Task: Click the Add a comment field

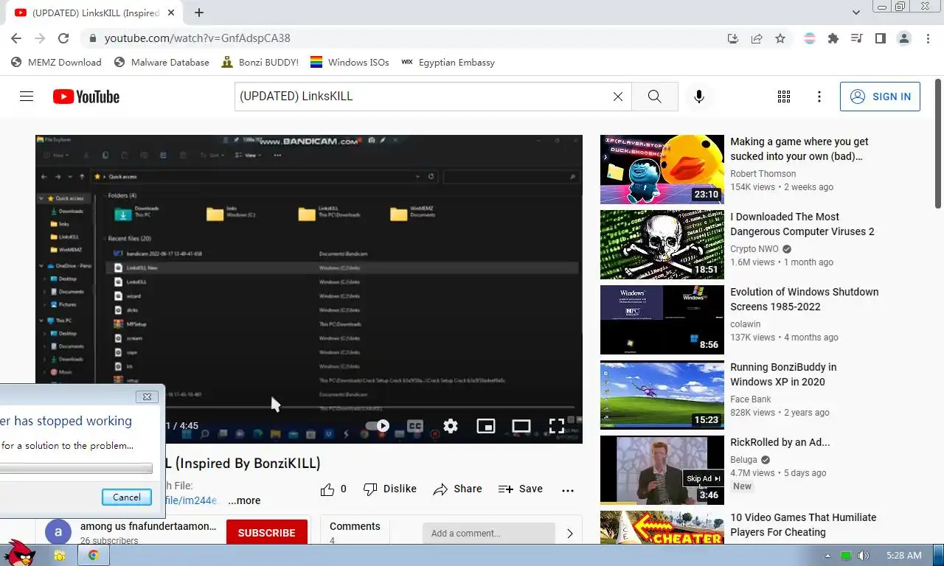Action: 488,533
